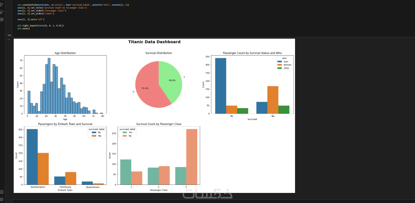Open the Accounts menu icon
Image resolution: width=415 pixels, height=203 pixels.
(2, 192)
